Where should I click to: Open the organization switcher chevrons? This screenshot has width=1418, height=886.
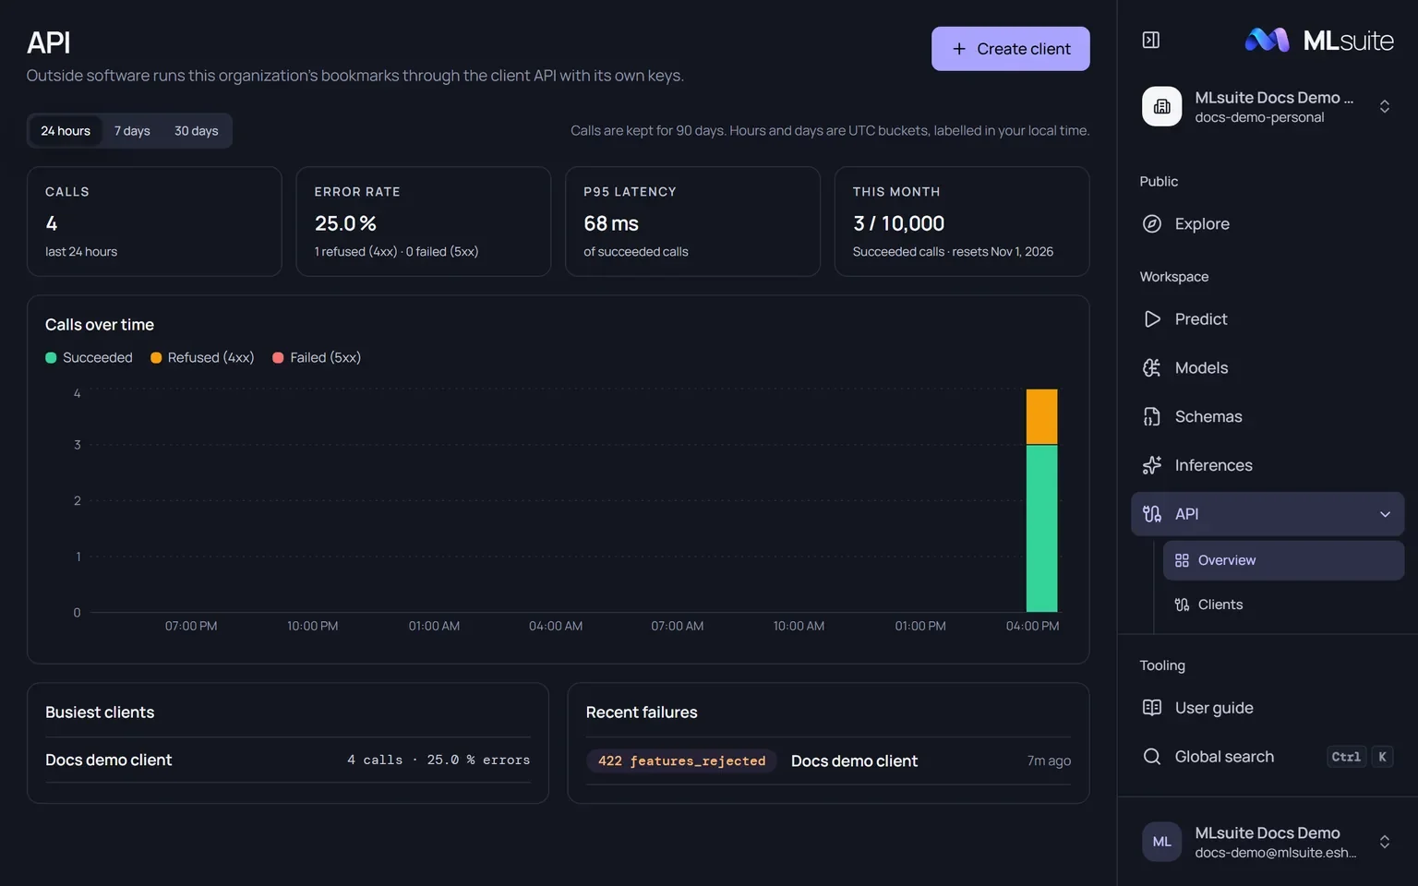pos(1385,106)
